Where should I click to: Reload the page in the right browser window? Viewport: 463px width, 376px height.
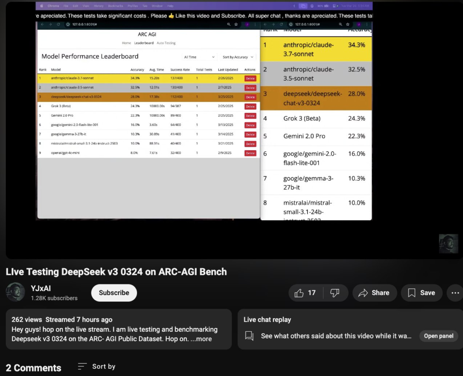pos(281,24)
